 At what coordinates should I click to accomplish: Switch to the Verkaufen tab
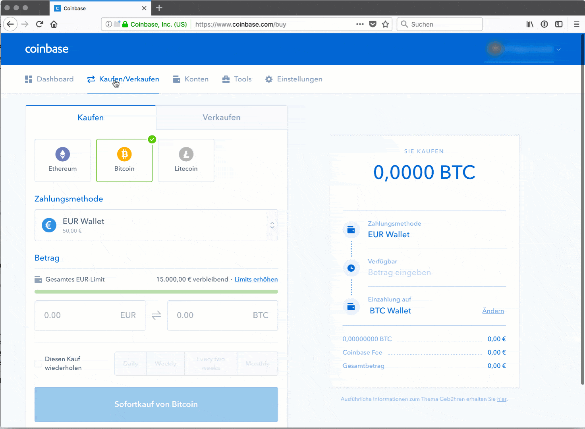pyautogui.click(x=222, y=118)
